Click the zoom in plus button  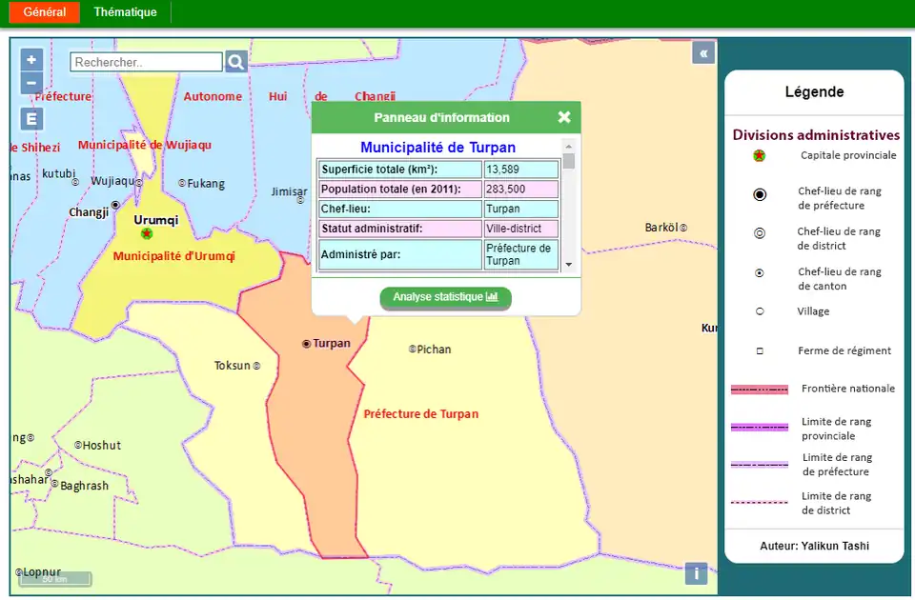[31, 59]
